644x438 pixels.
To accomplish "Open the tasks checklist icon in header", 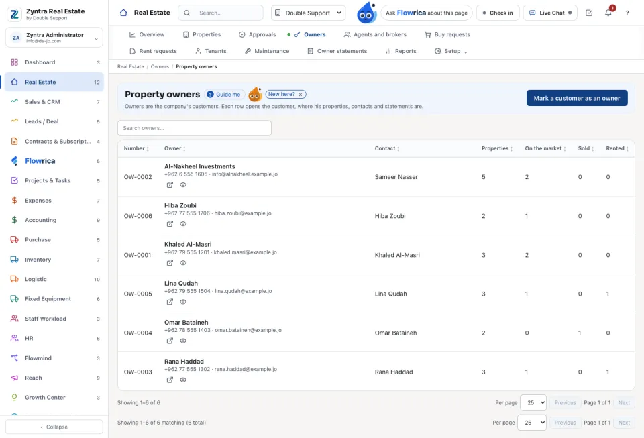I will click(x=589, y=13).
